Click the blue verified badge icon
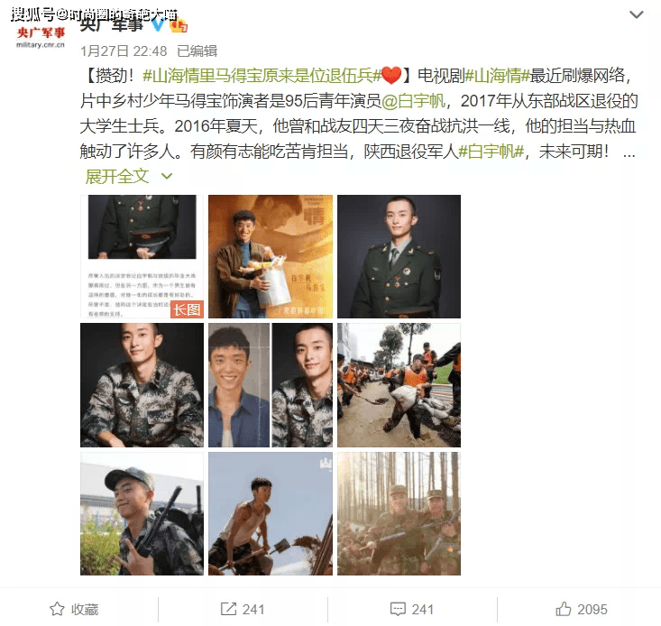This screenshot has width=661, height=626. pyautogui.click(x=159, y=24)
